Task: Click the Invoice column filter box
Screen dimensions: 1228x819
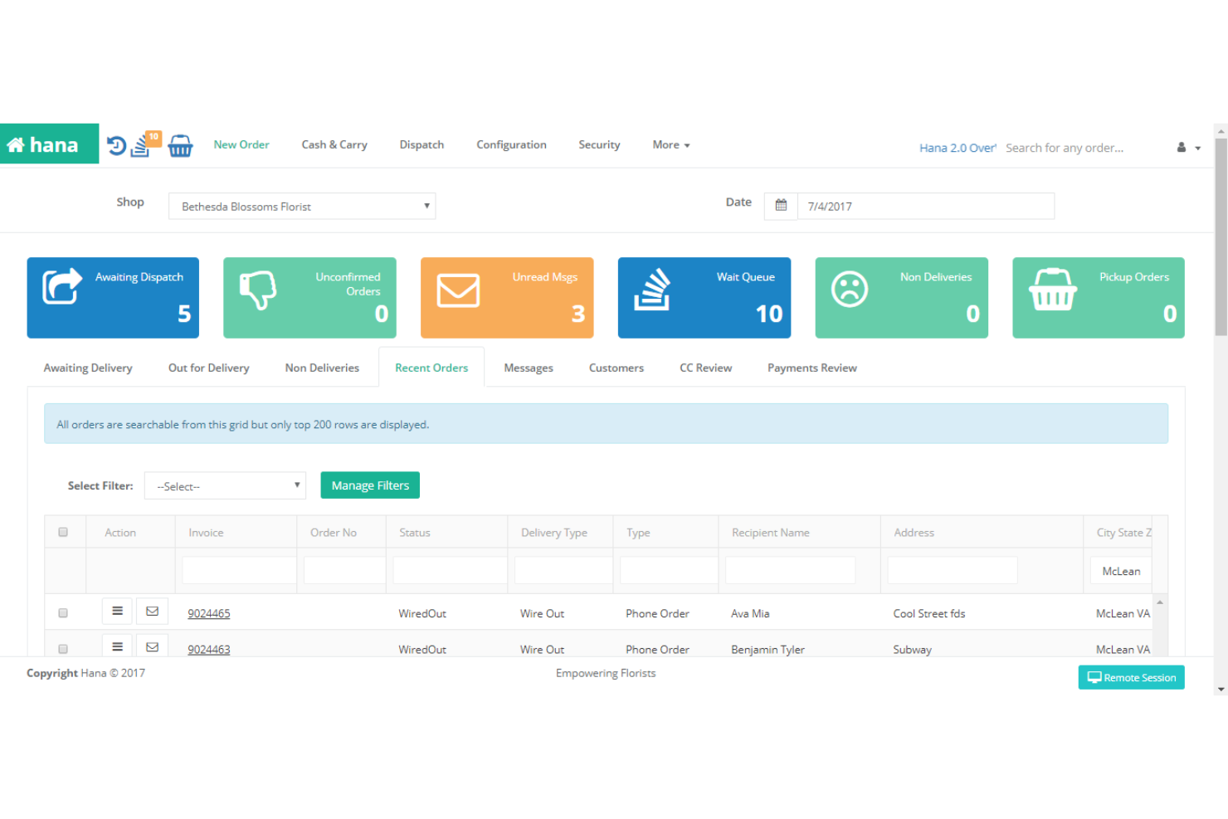Action: [x=239, y=570]
